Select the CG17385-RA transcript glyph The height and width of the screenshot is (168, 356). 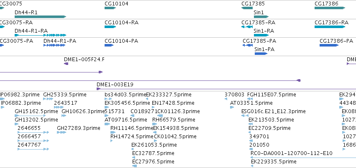247,26
